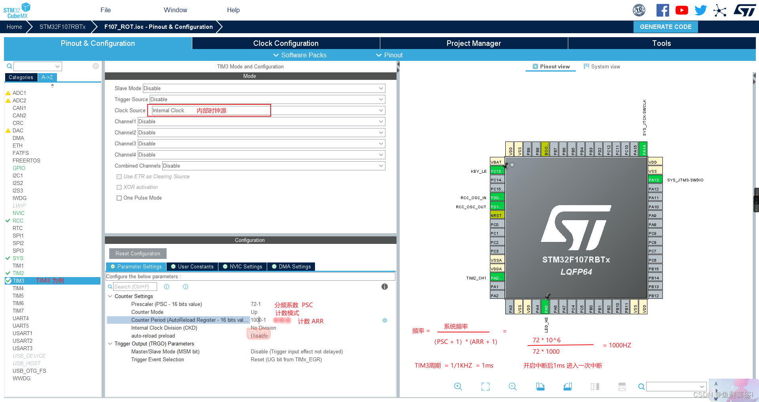The height and width of the screenshot is (402, 759).
Task: Collapse Counter Settings group
Action: coord(110,296)
